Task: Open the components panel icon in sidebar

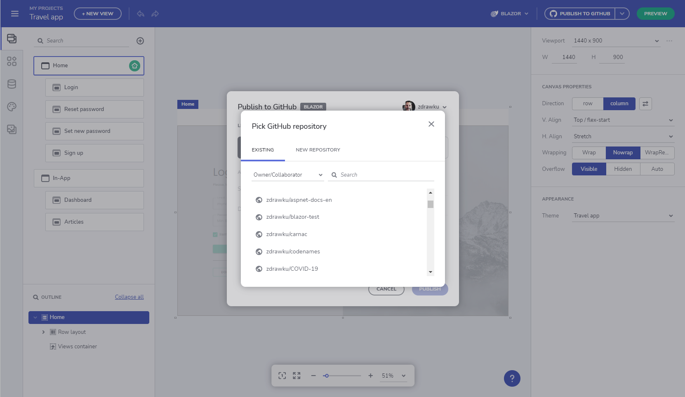Action: [x=12, y=61]
